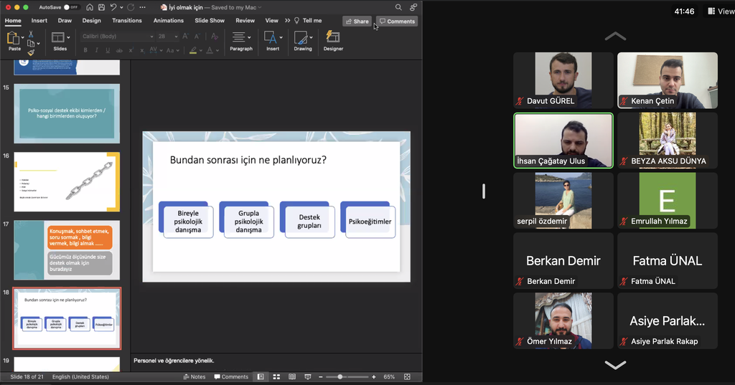Screen dimensions: 735x385
Task: Open the Animations tab
Action: pos(168,21)
